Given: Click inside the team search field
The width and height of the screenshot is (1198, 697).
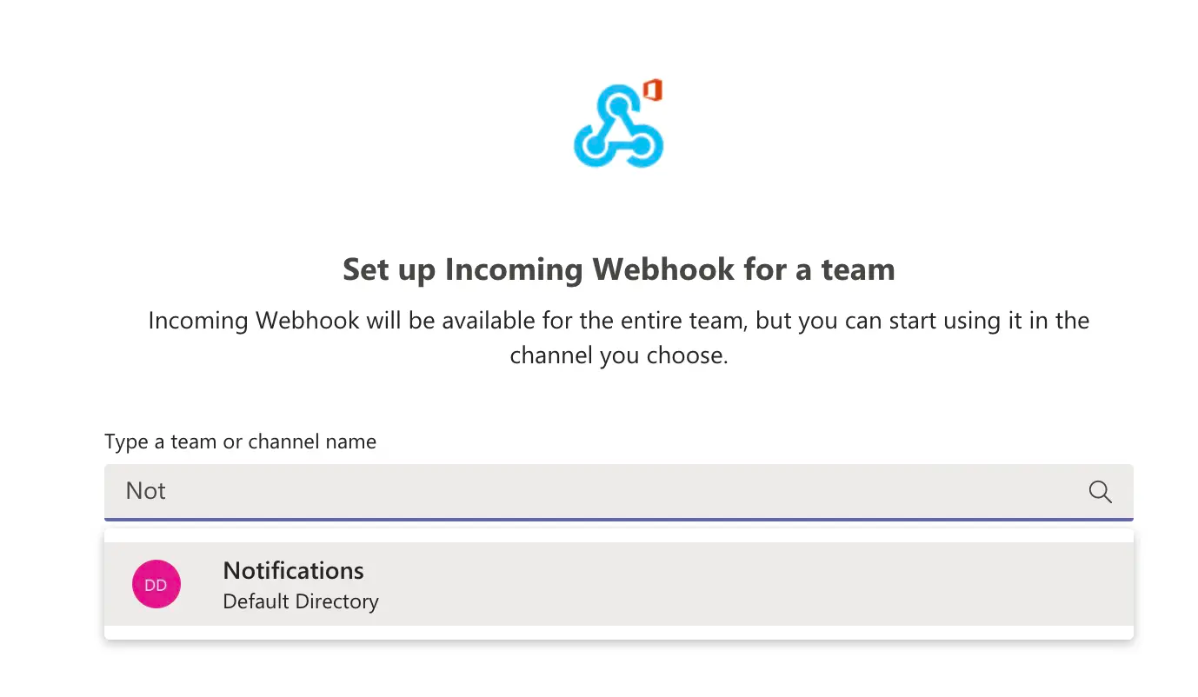Looking at the screenshot, I should [x=522, y=491].
